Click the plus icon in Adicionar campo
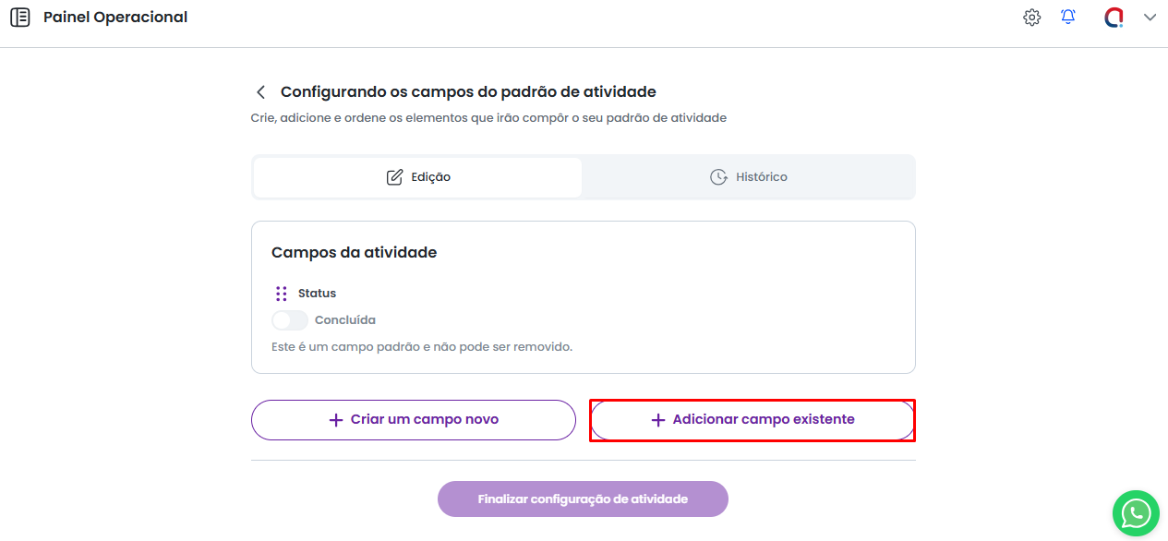The height and width of the screenshot is (541, 1168). 658,420
